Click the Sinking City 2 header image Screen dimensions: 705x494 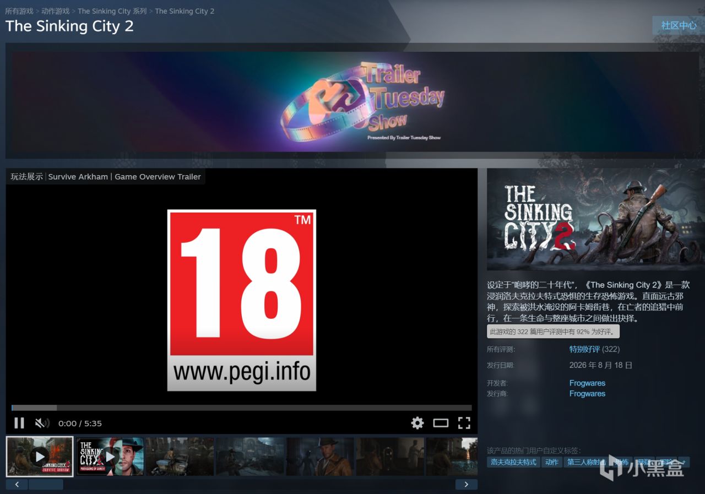595,219
